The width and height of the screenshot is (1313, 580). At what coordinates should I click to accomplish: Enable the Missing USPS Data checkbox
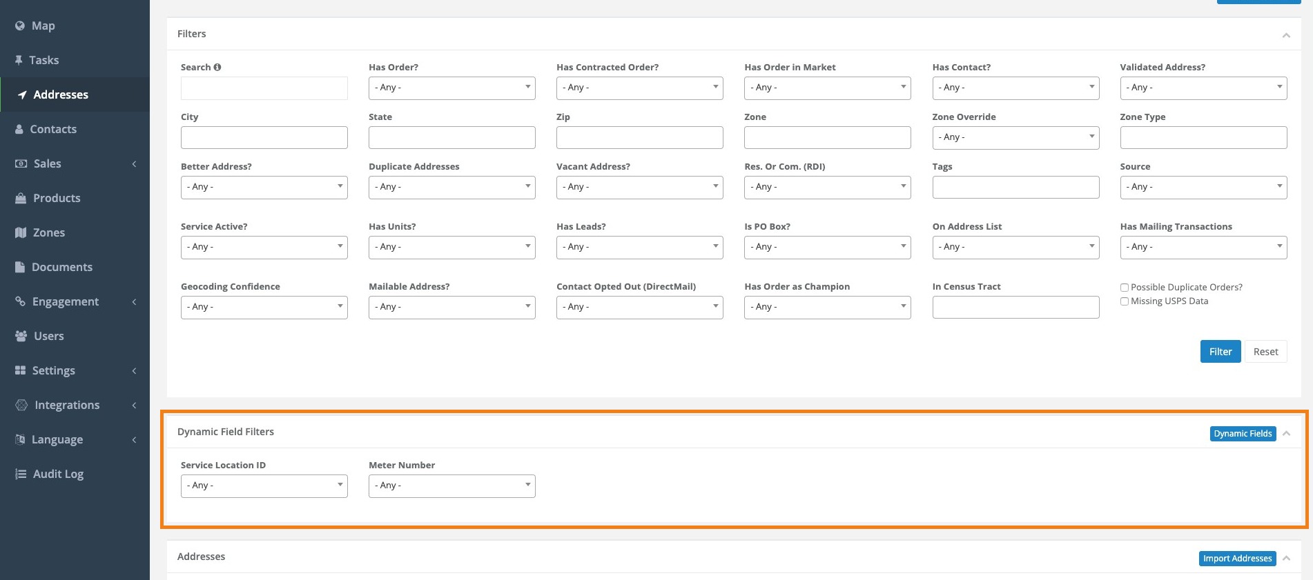click(x=1125, y=301)
